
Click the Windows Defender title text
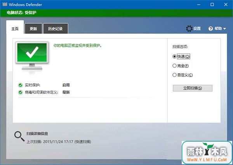point(25,5)
